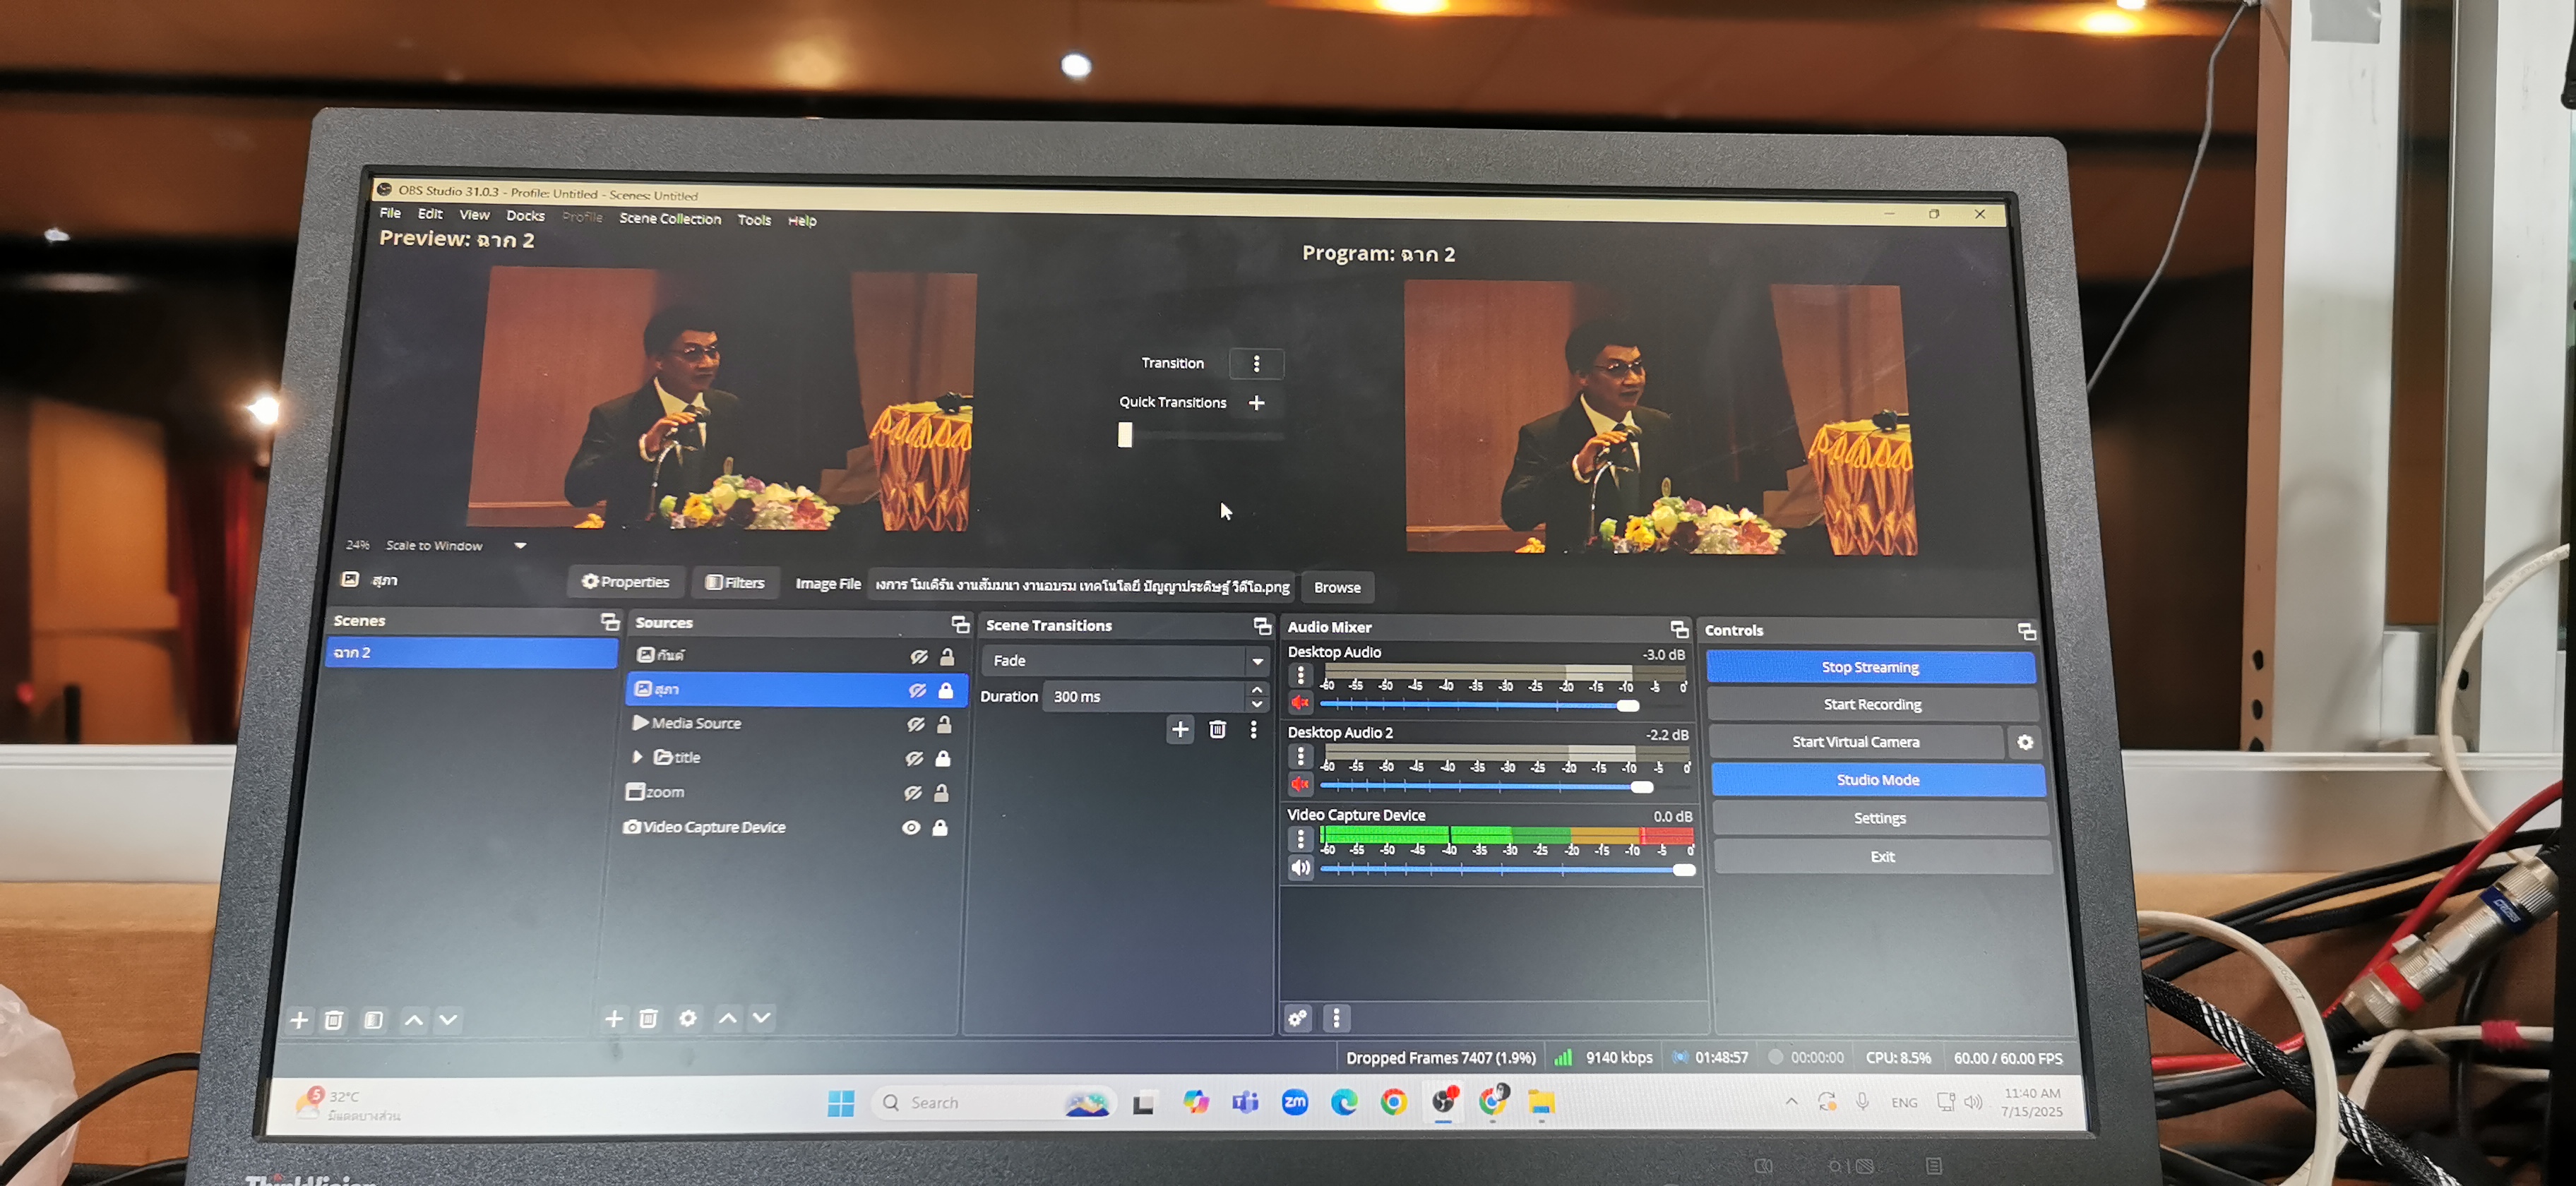Show the สุภา source
The height and width of the screenshot is (1186, 2576).
[916, 691]
